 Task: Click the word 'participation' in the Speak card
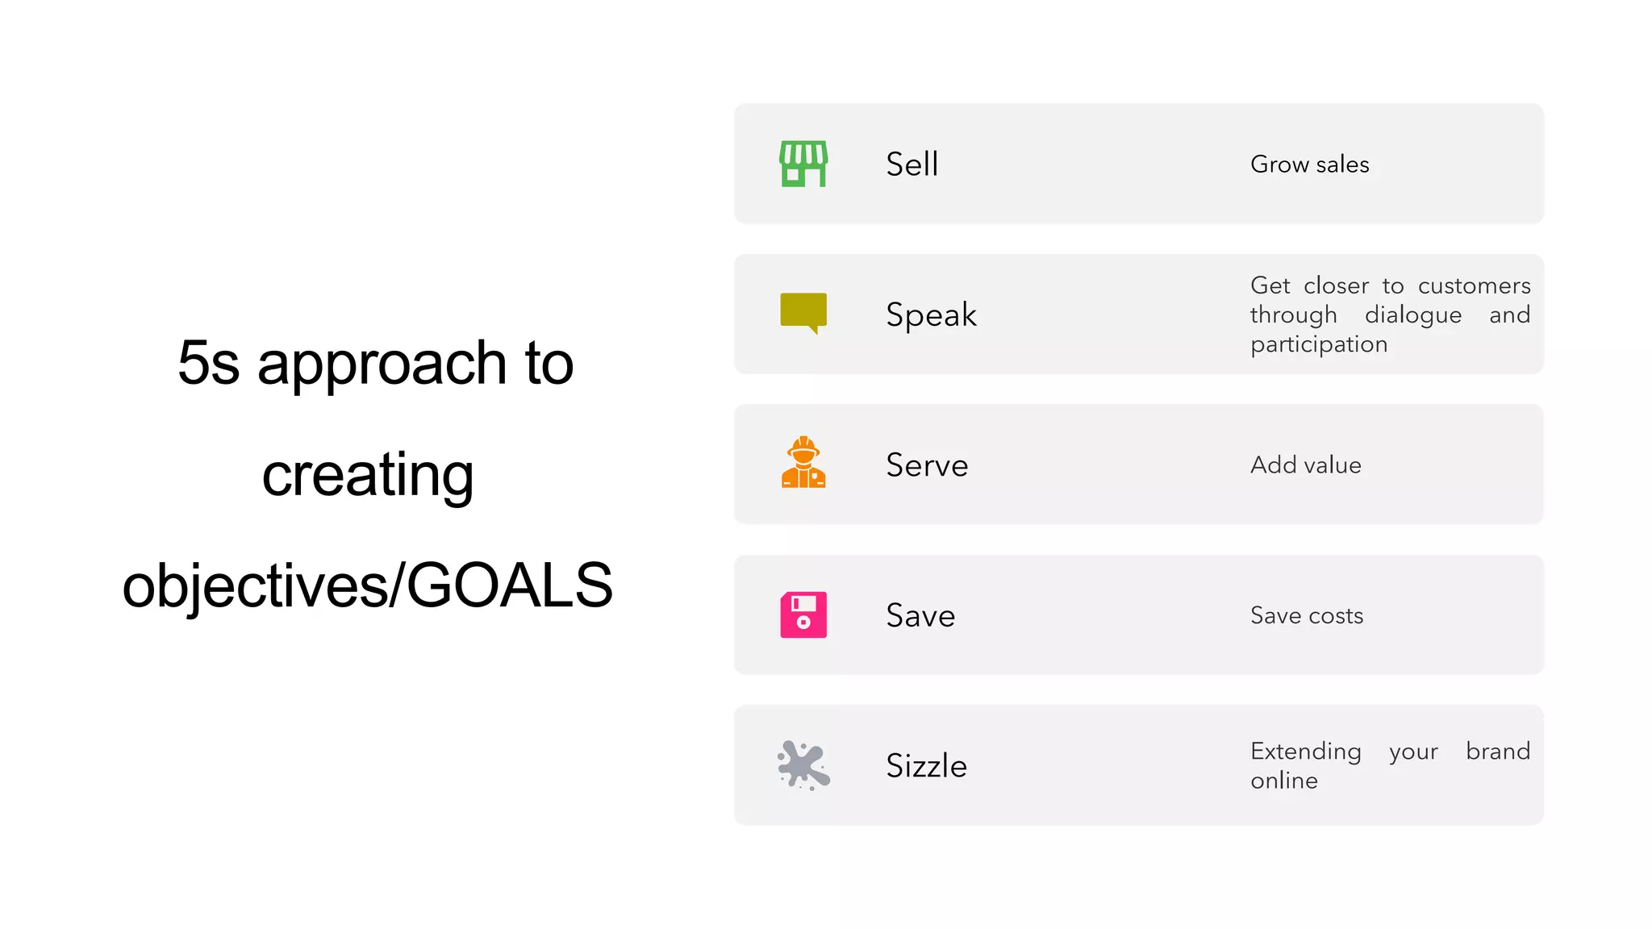click(1319, 344)
